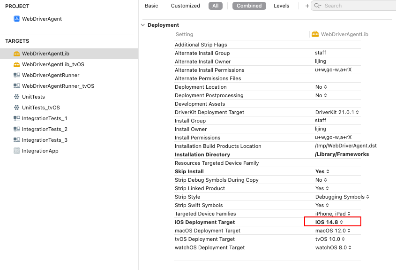Screen dimensions: 396x270
Task: Select the WebDriverAgentRunner_tvOS target
Action: click(x=58, y=86)
